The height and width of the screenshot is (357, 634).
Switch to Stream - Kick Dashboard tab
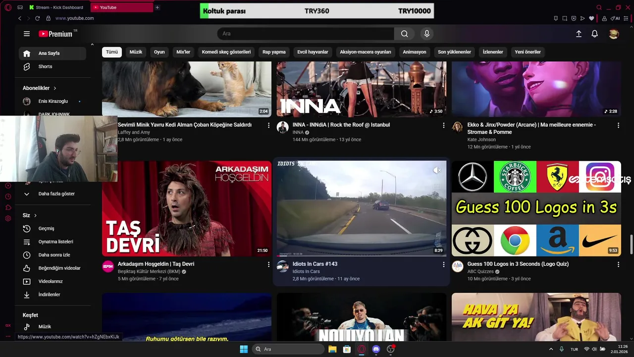tap(57, 7)
